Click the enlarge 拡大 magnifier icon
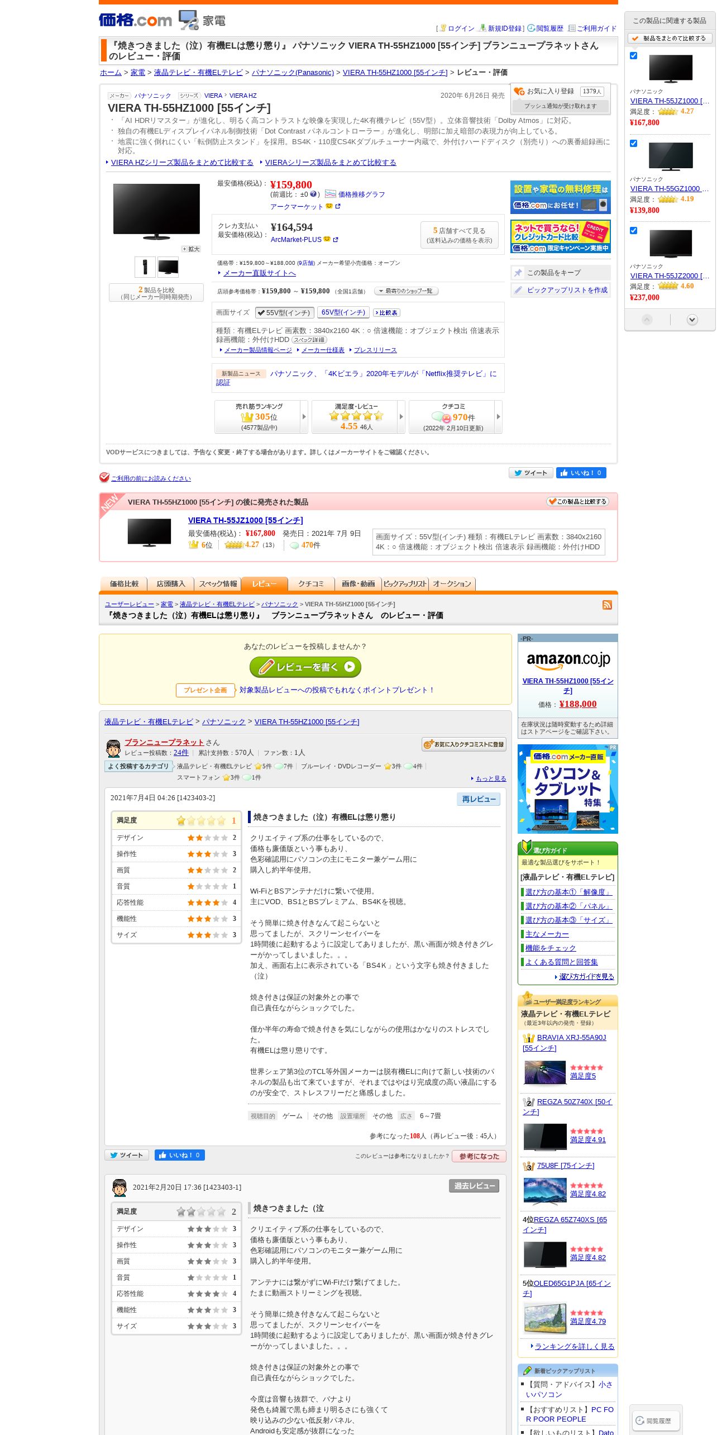This screenshot has height=1435, width=717. tap(190, 249)
